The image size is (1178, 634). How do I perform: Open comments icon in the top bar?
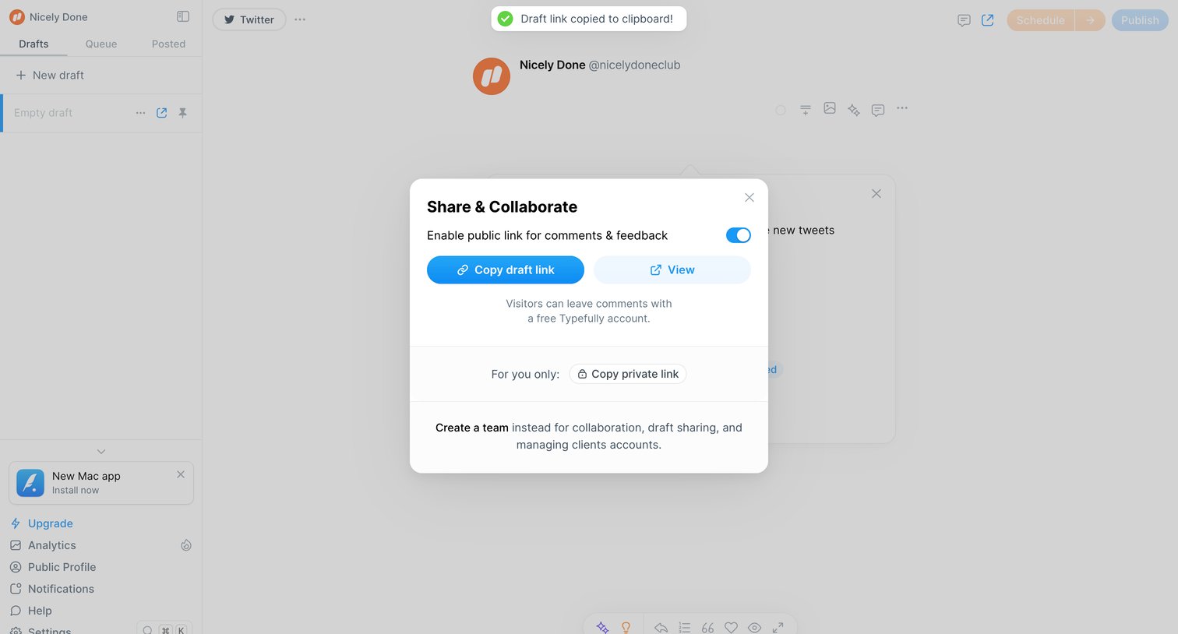964,20
